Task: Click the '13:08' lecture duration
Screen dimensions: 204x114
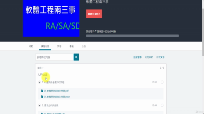Action: coord(154,82)
